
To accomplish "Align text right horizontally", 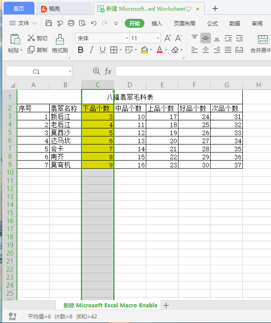I will 216,50.
